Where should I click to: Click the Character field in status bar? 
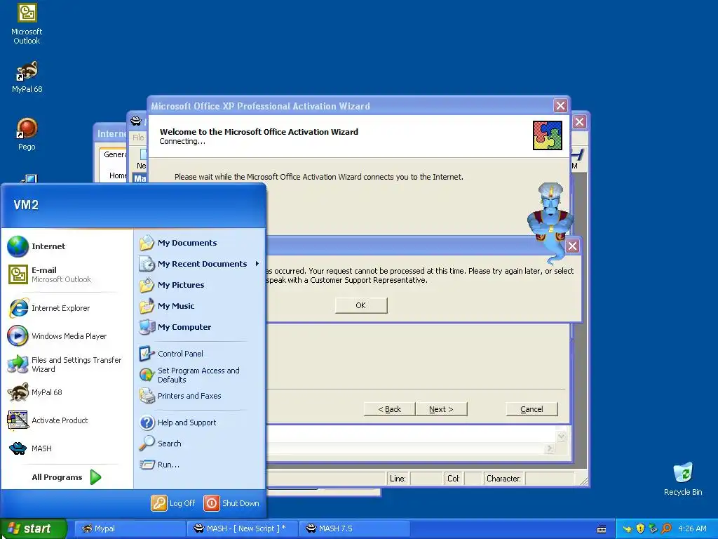point(549,479)
